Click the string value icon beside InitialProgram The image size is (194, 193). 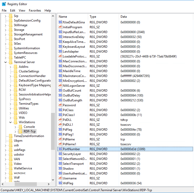click(x=60, y=27)
